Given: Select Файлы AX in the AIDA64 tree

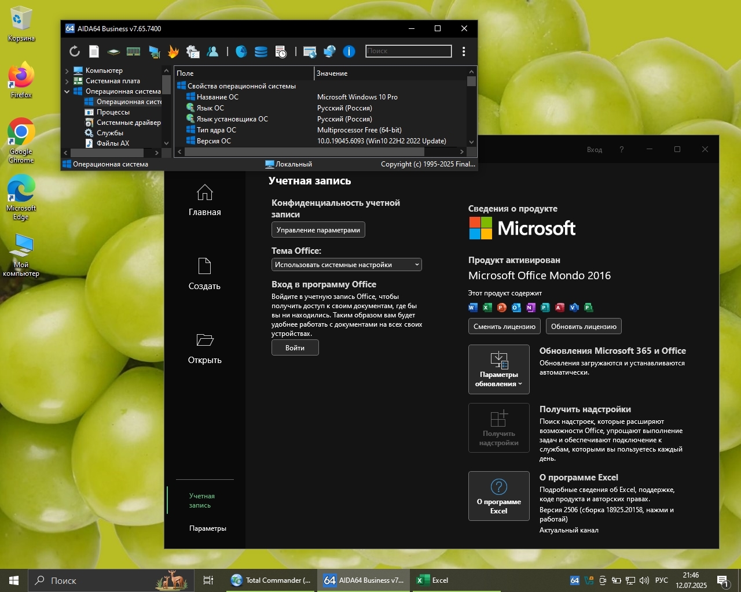Looking at the screenshot, I should [112, 143].
